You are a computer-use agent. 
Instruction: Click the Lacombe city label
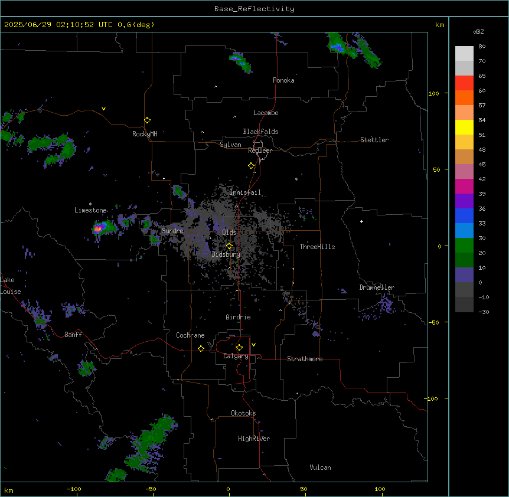pyautogui.click(x=266, y=113)
